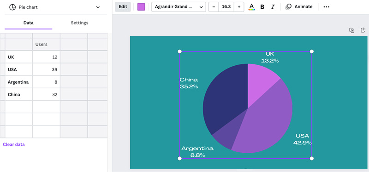Click the bottom-right chart selection handle

[312, 158]
